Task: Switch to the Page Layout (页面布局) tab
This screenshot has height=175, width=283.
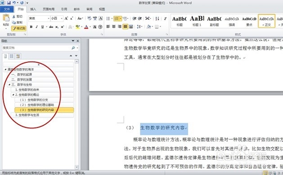Action: point(49,9)
